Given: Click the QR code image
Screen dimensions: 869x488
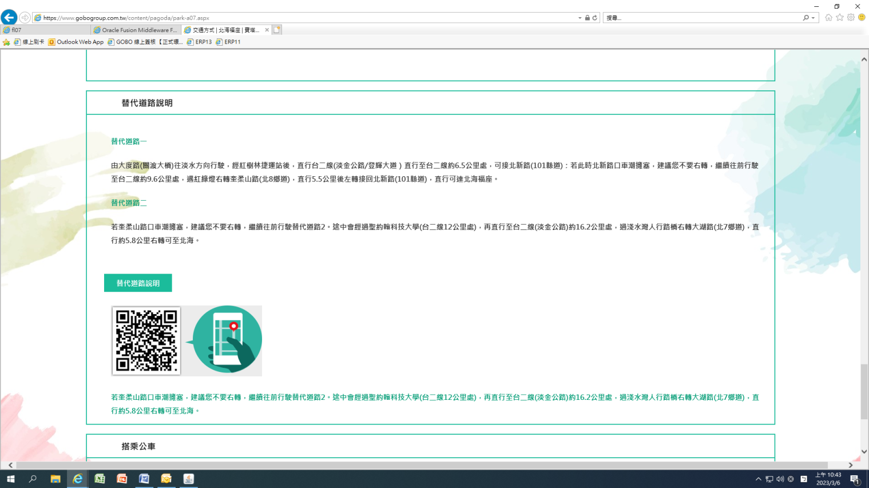Looking at the screenshot, I should point(146,340).
